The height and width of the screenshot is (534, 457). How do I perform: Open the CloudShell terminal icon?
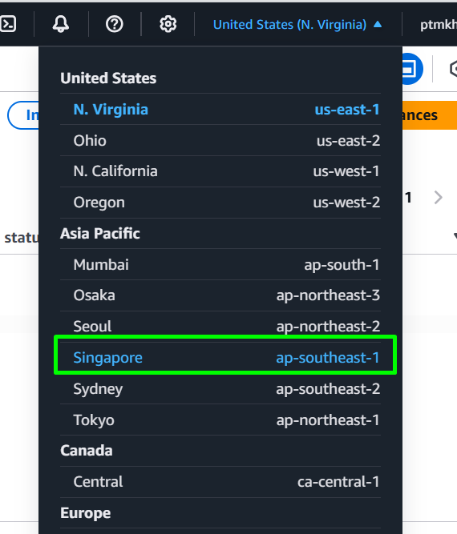point(8,24)
